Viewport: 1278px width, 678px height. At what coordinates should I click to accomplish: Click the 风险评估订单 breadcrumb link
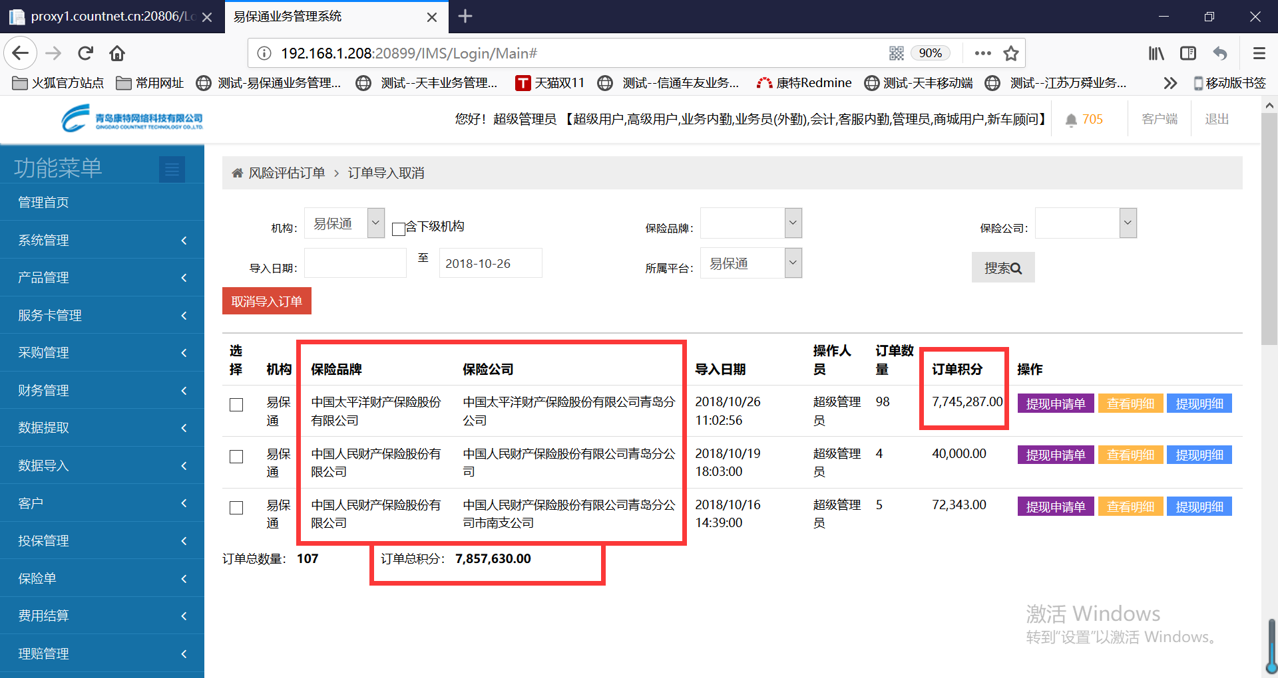click(287, 173)
